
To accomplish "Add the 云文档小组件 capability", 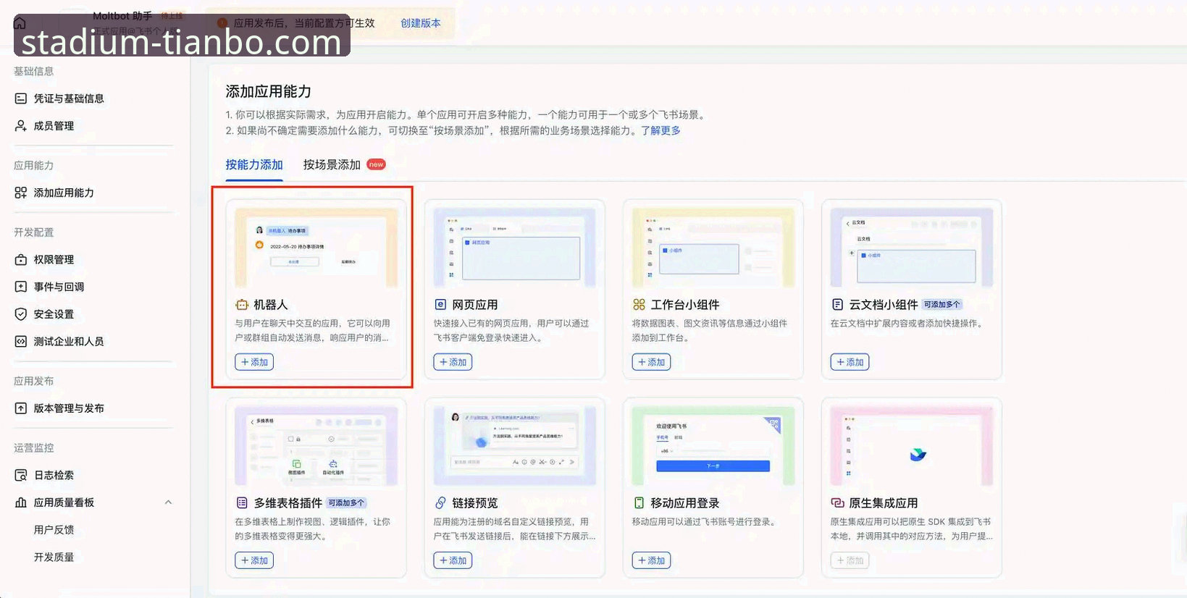I will click(850, 362).
